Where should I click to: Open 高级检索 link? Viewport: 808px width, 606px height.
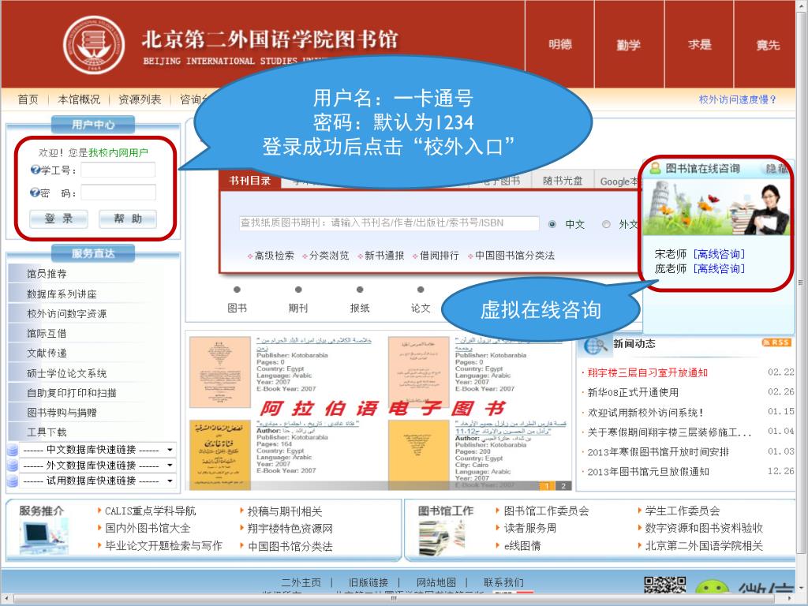pyautogui.click(x=274, y=256)
